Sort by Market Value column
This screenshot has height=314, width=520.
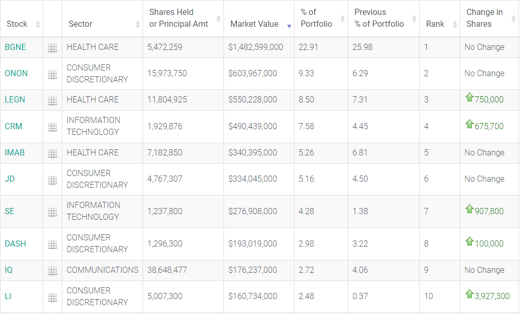coord(289,26)
